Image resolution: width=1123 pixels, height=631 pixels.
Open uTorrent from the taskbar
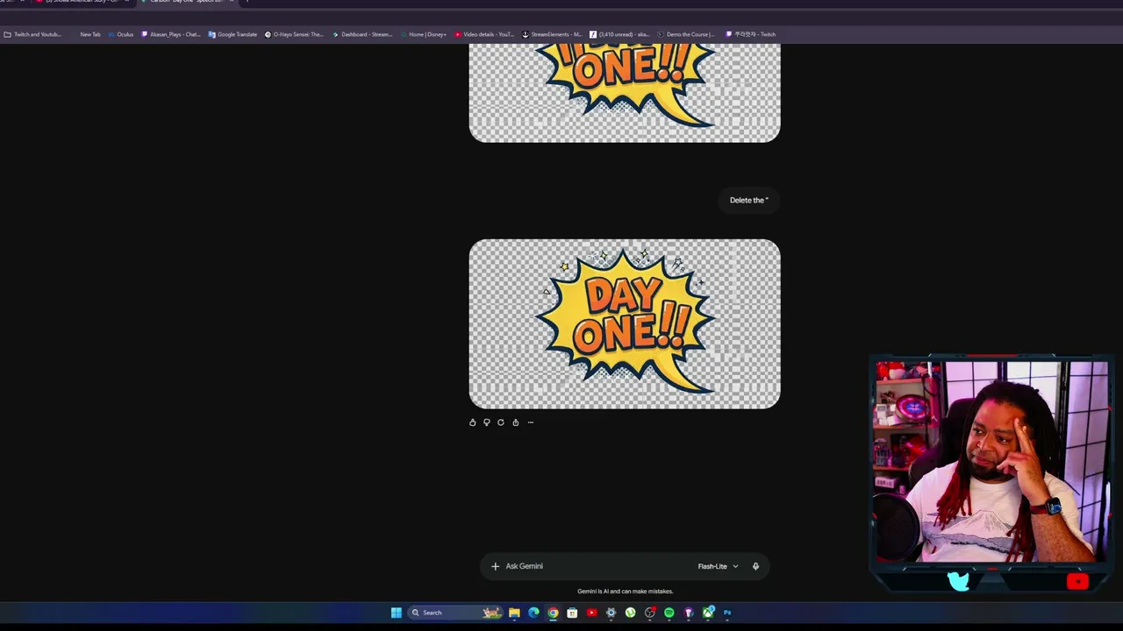point(630,613)
